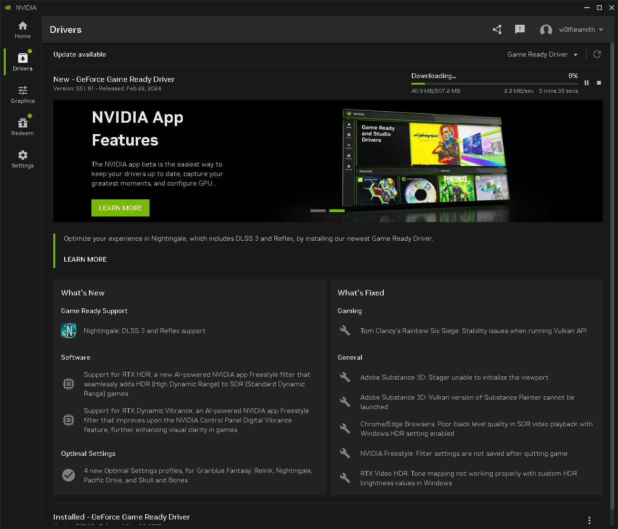Click LEARN MORE under the Nightingale notice
The height and width of the screenshot is (529, 618).
(85, 259)
